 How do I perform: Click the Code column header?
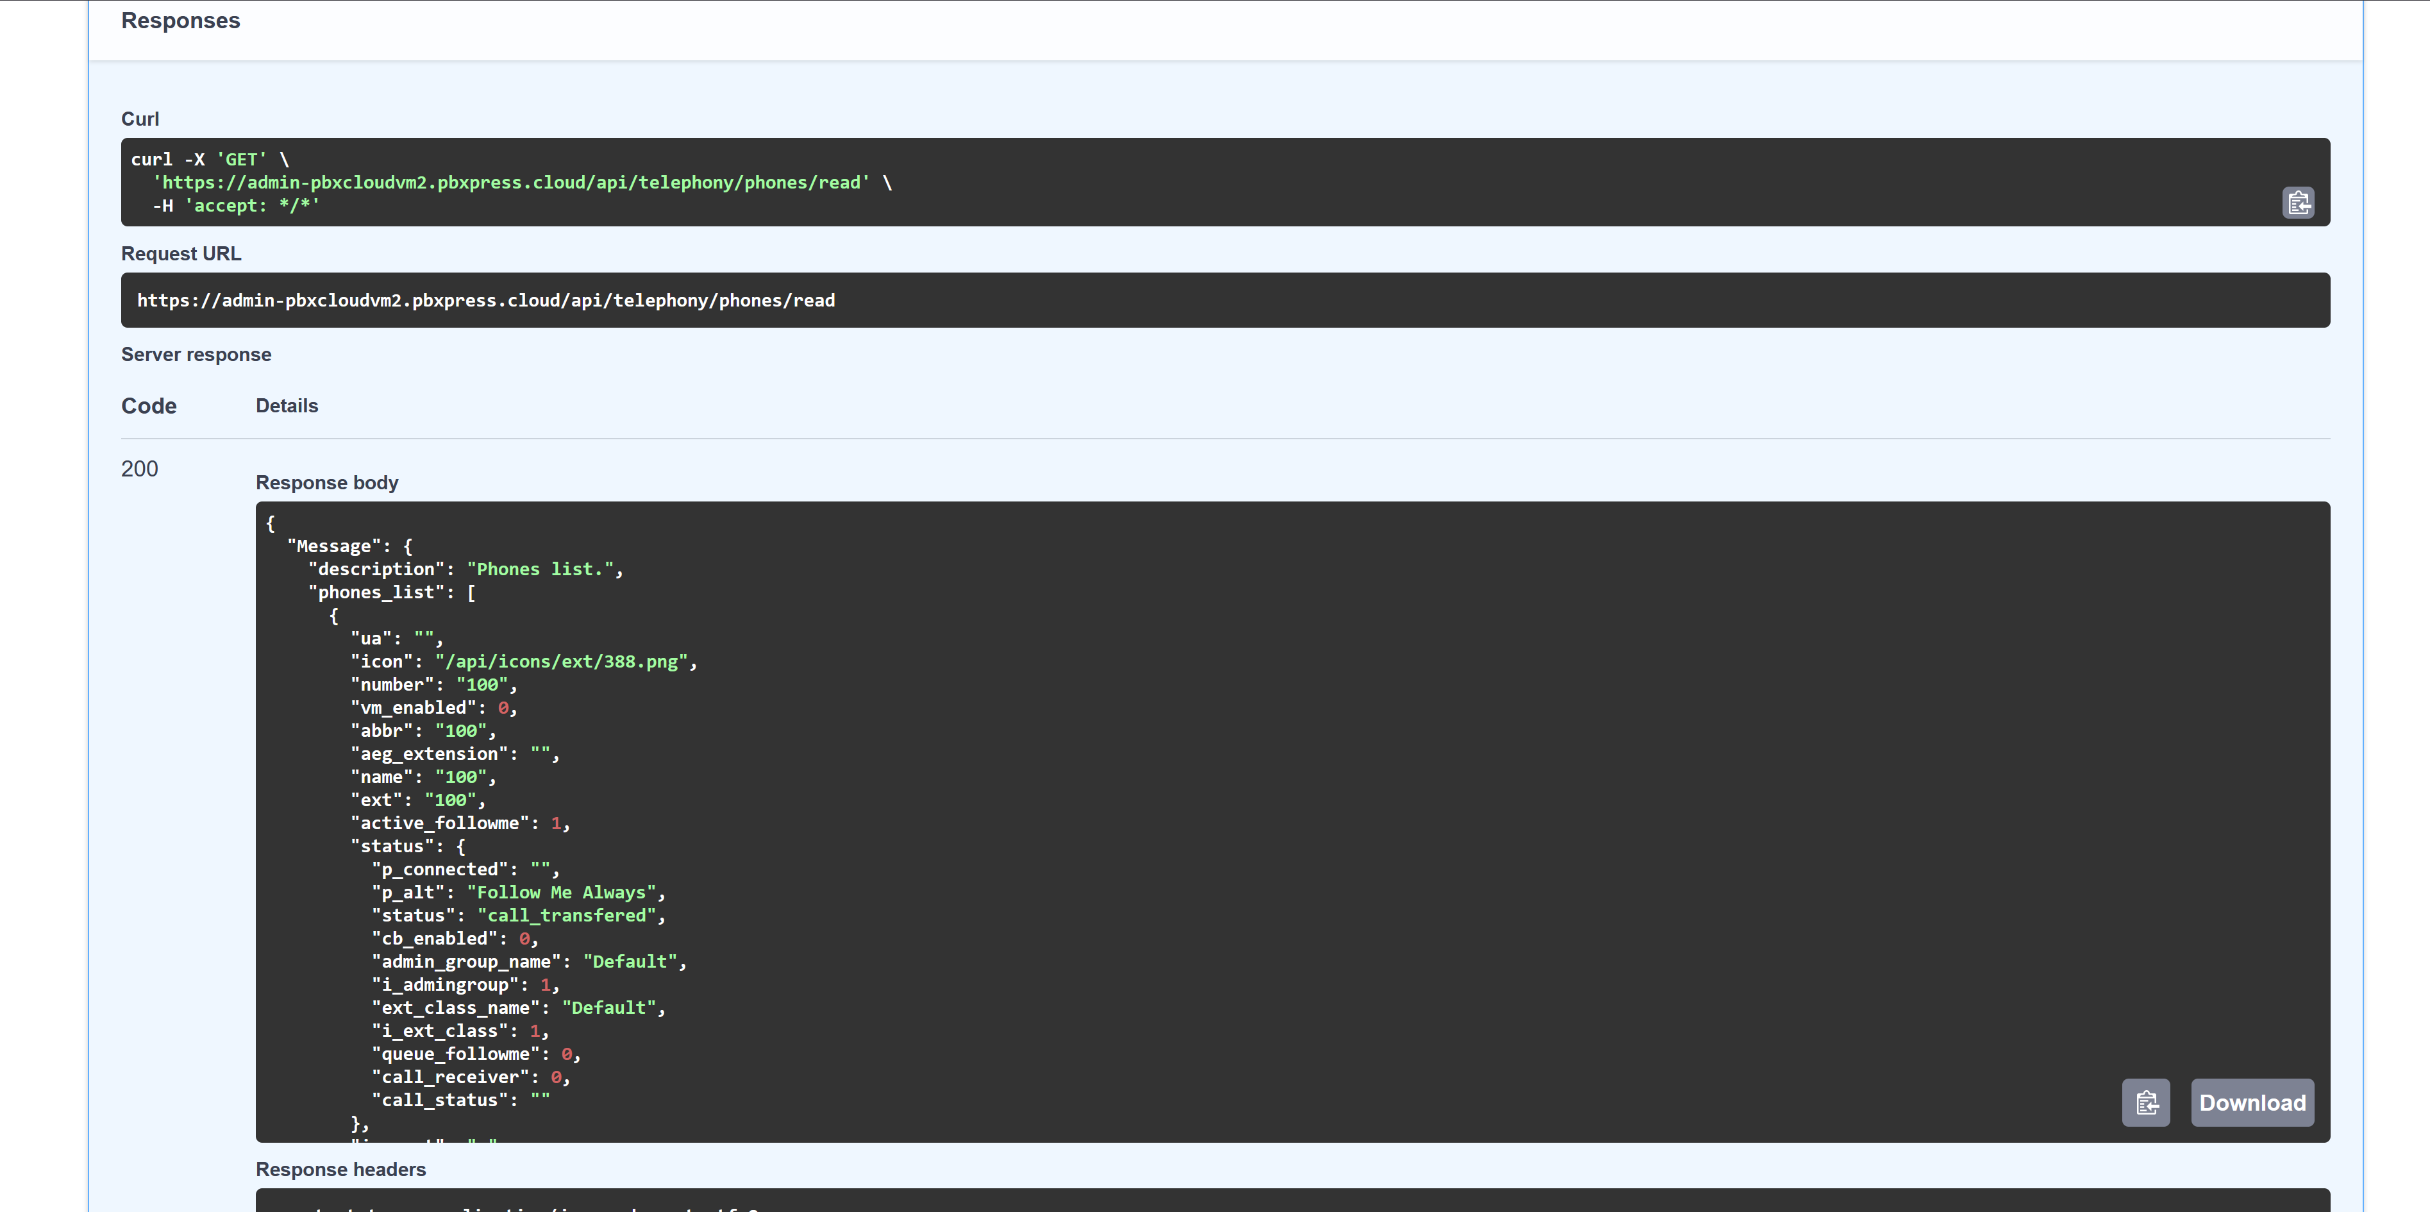pos(148,405)
